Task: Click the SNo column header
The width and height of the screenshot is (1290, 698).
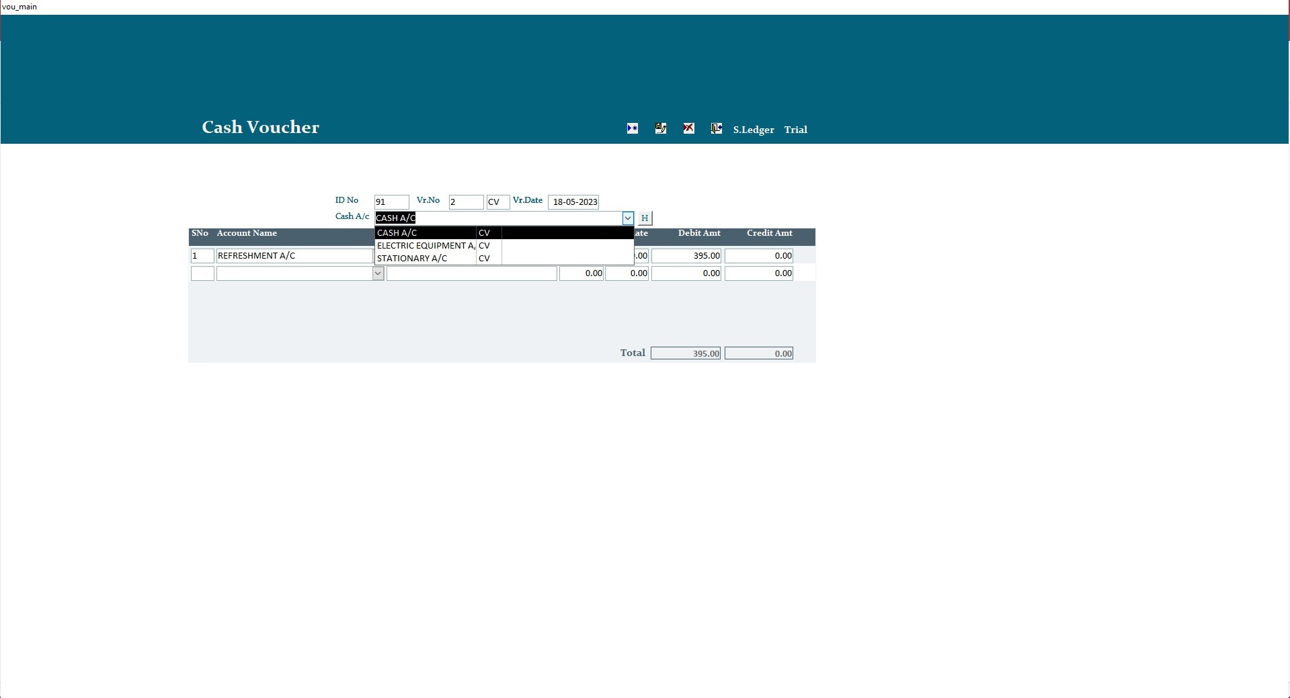Action: (200, 233)
